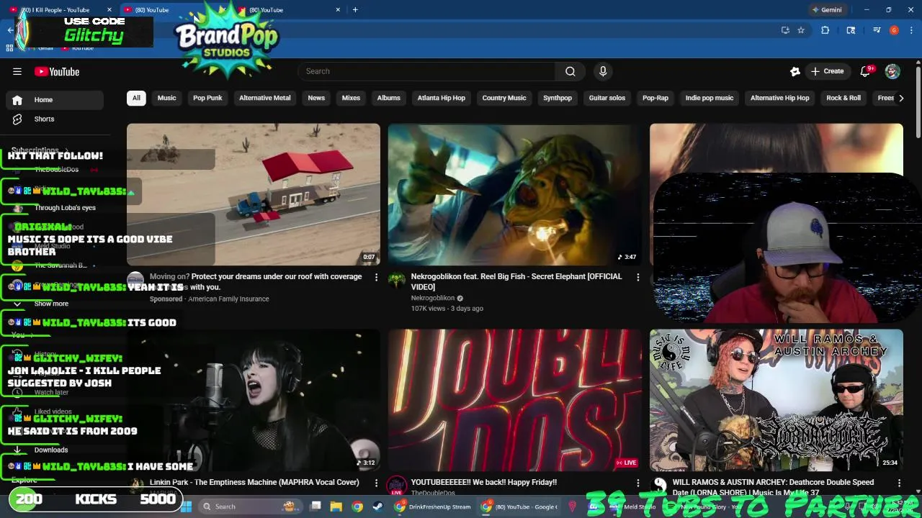Open the Chrome icon on taskbar
Screen dimensions: 922x518
[x=357, y=506]
